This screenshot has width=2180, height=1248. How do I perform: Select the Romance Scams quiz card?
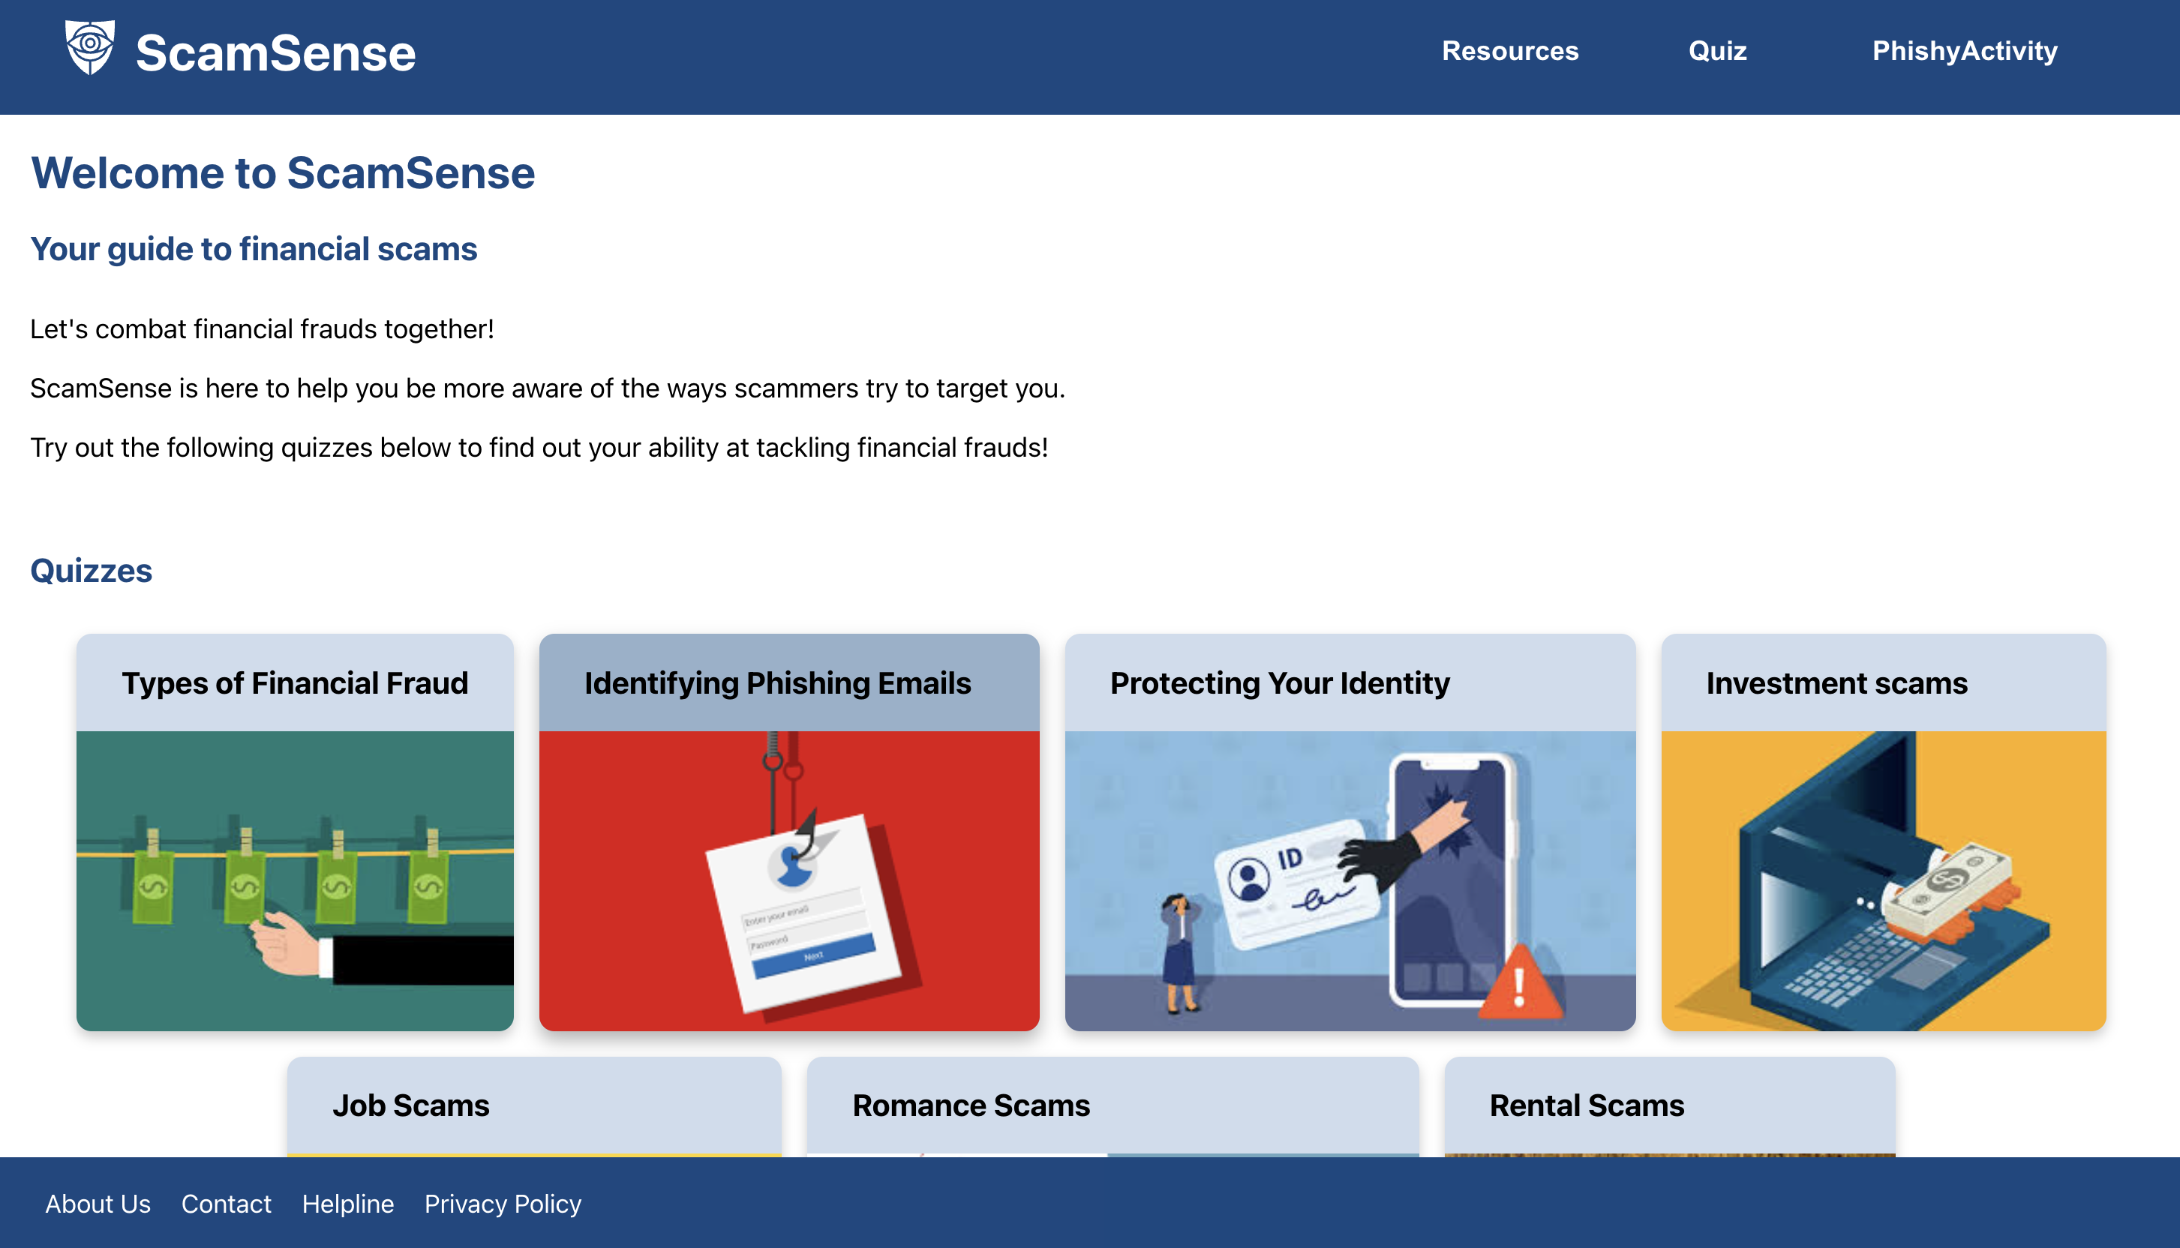pos(971,1105)
